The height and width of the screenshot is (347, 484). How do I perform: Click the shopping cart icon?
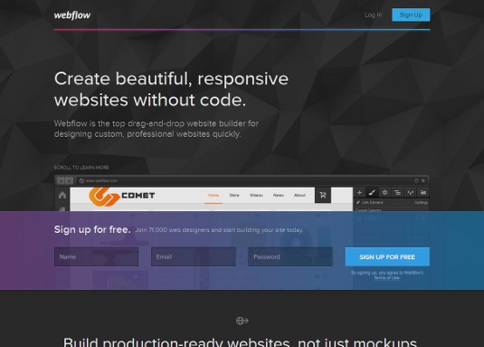pyautogui.click(x=323, y=195)
